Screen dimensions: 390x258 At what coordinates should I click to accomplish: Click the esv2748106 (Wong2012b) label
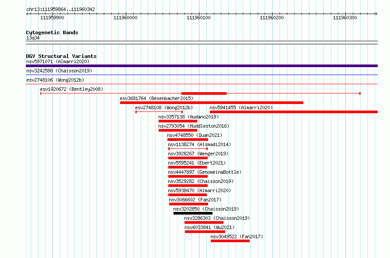(x=55, y=80)
